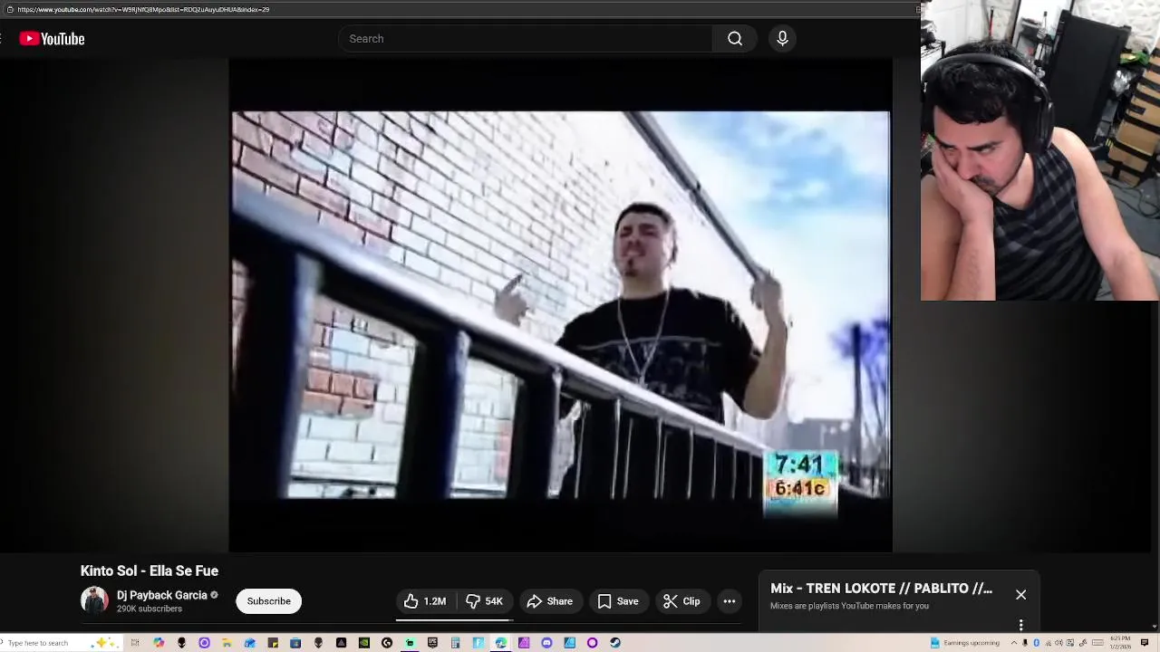Subscribe to Dj Payback Garcia
Screen dimensions: 1160x652
pos(269,601)
